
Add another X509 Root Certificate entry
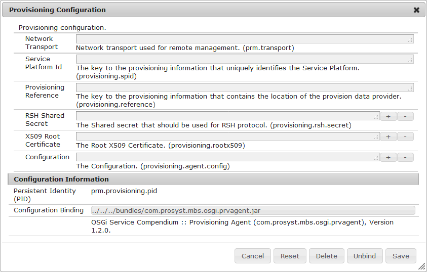coord(388,137)
